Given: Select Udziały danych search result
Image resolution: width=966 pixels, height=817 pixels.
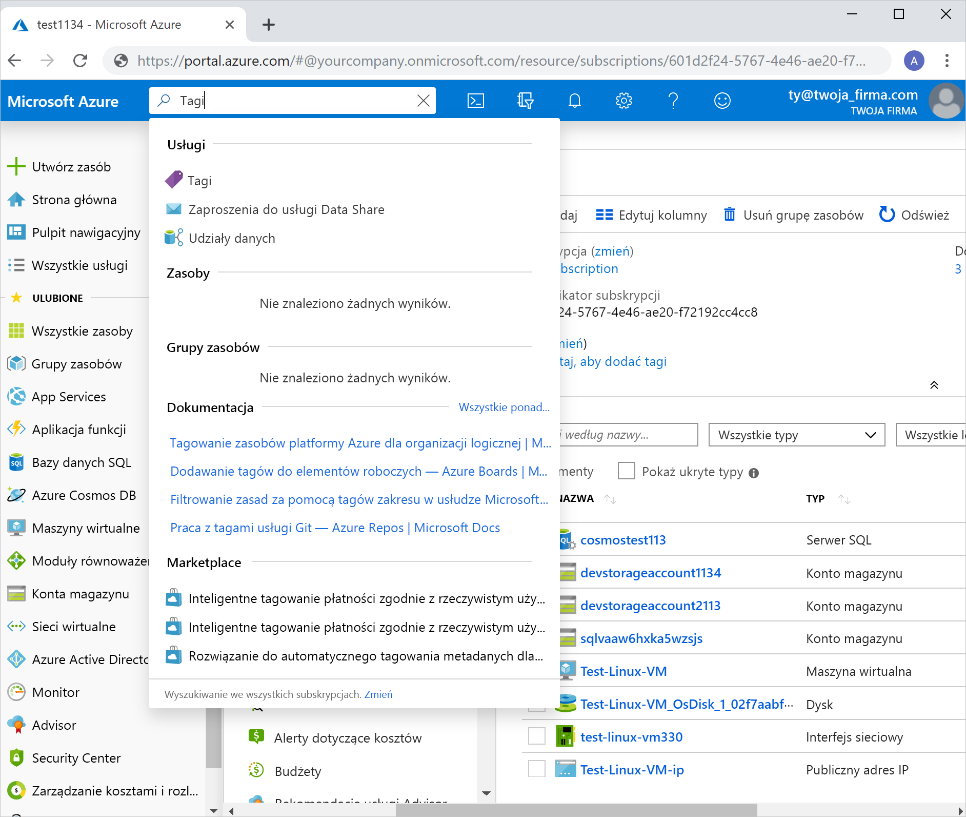Looking at the screenshot, I should (x=220, y=238).
